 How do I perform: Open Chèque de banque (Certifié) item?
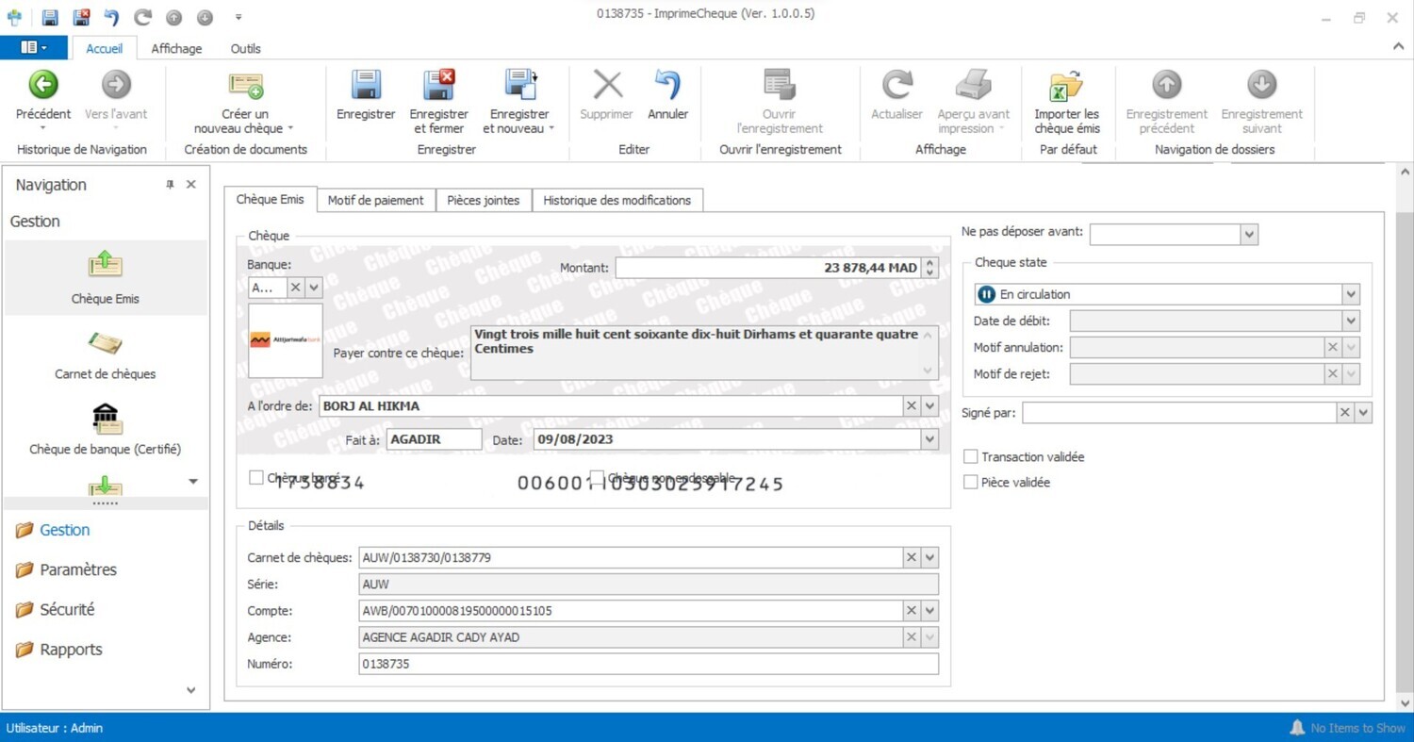105,429
